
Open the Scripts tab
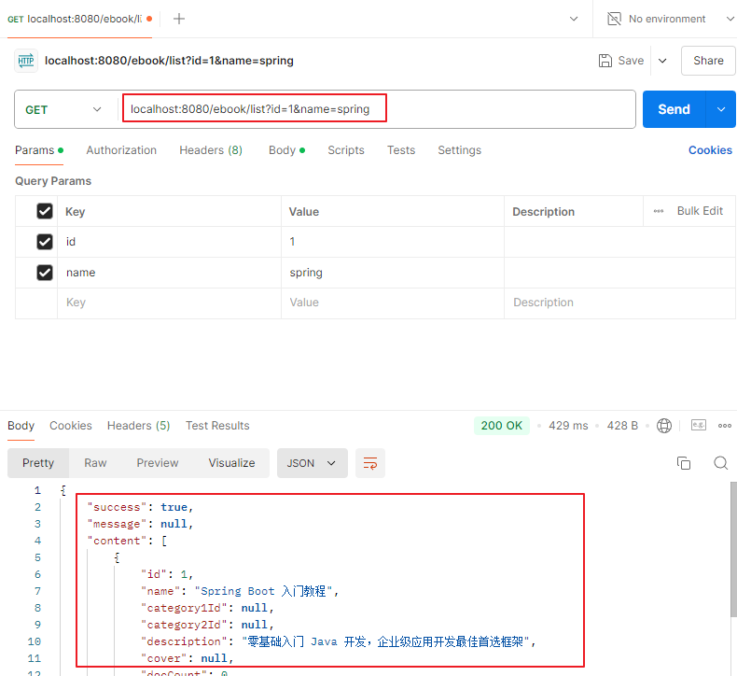click(346, 150)
